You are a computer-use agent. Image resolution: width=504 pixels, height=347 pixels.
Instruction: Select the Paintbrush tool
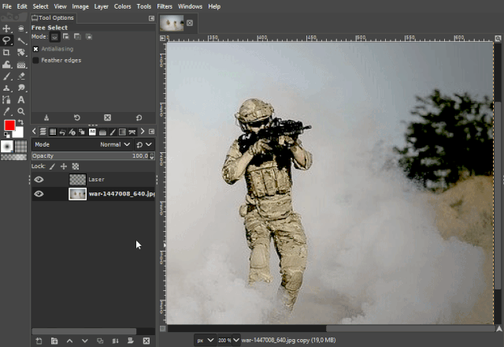click(x=6, y=76)
